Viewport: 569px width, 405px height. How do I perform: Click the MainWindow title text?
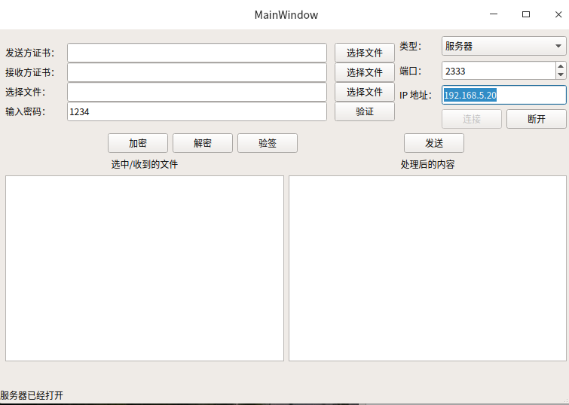point(286,15)
